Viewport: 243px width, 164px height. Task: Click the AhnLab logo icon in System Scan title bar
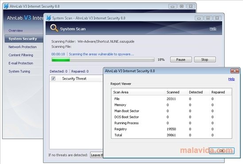point(49,18)
